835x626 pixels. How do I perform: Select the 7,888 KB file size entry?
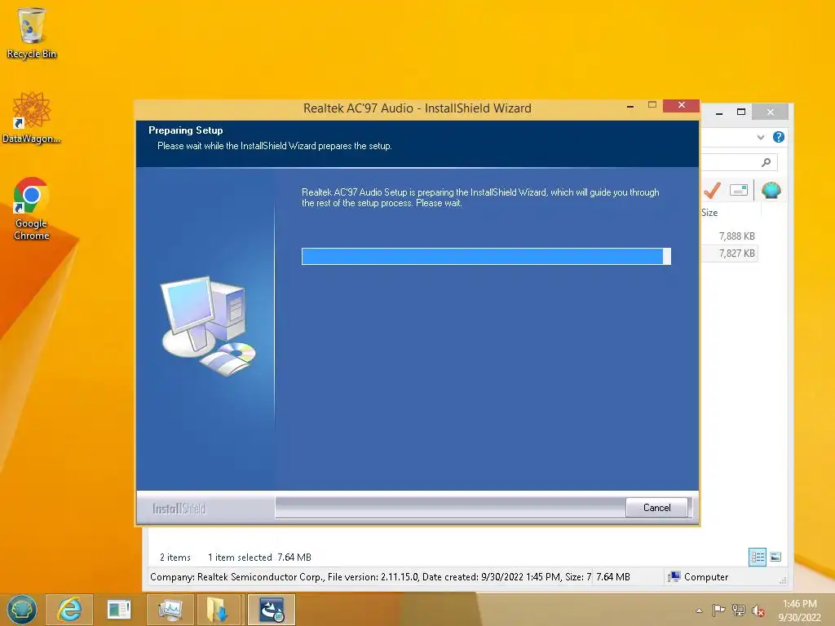tap(736, 236)
